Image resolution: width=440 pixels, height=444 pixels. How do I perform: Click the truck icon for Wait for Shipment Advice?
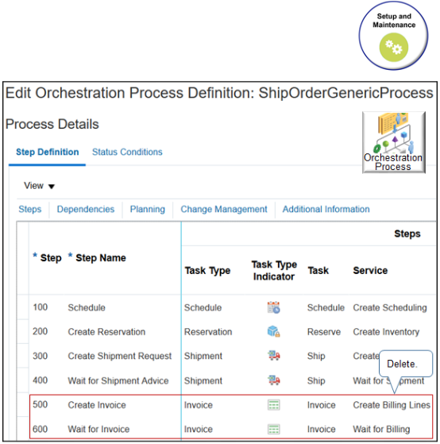point(273,380)
